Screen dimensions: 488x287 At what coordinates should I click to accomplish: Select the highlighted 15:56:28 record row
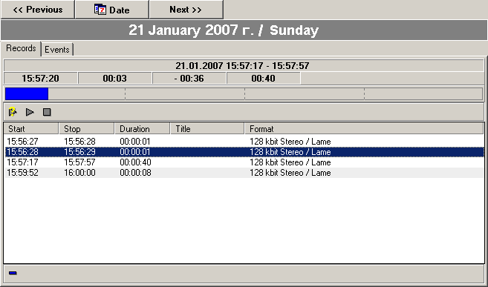244,152
